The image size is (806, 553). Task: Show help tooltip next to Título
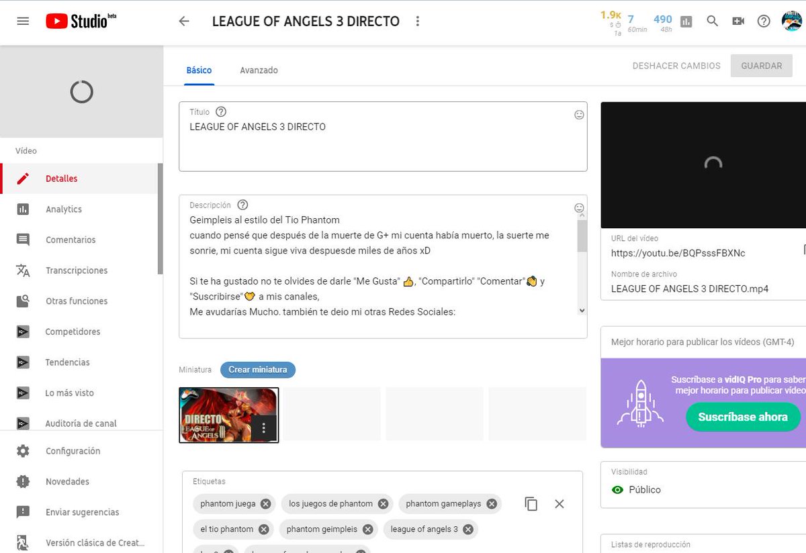point(221,112)
